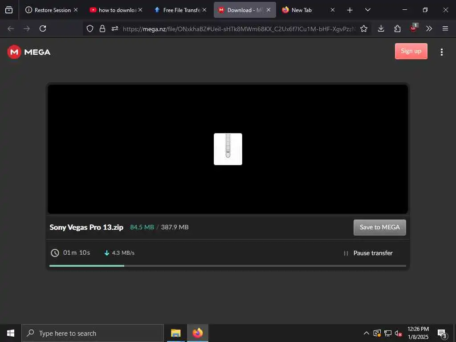456x342 pixels.
Task: Open the extensions puzzle icon
Action: [397, 28]
